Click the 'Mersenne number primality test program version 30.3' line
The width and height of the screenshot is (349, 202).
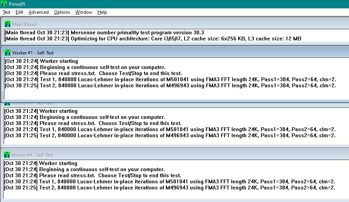point(104,32)
